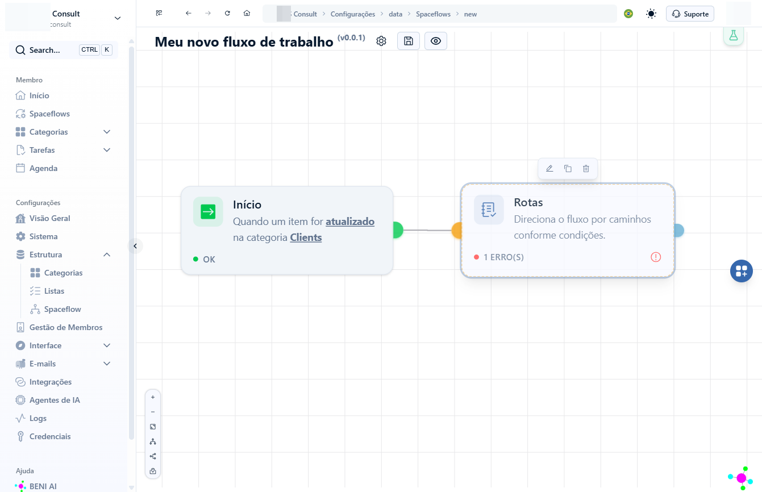
Task: Collapse the Estrutura section chevron
Action: pos(107,255)
